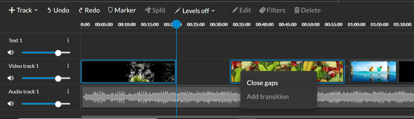Click the Split scissors tool

(155, 10)
